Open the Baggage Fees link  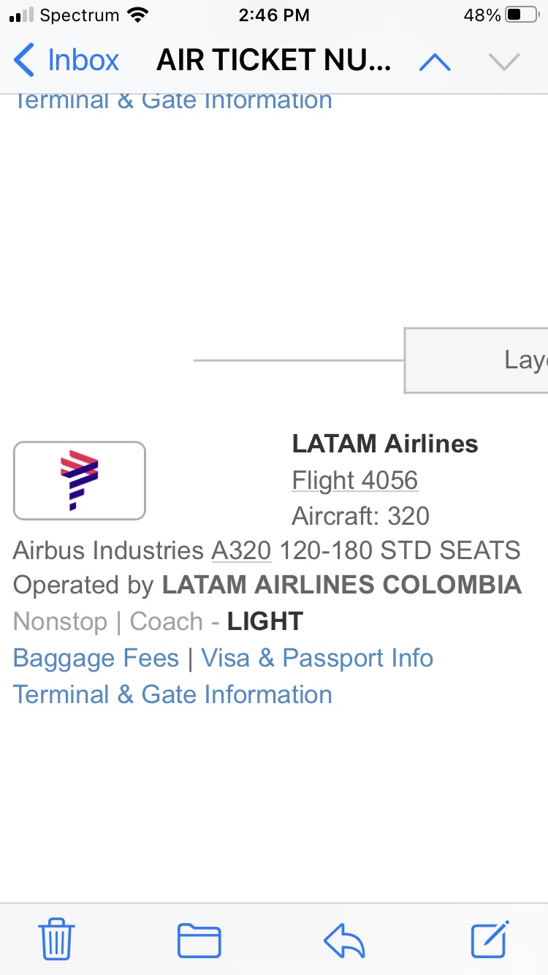click(96, 658)
